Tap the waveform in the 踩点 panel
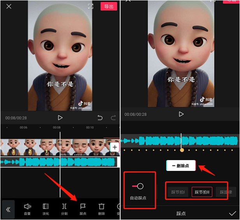 [x=180, y=141]
